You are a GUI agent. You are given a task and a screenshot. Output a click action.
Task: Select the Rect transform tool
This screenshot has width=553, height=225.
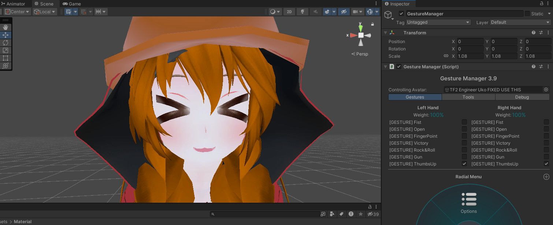coord(5,58)
